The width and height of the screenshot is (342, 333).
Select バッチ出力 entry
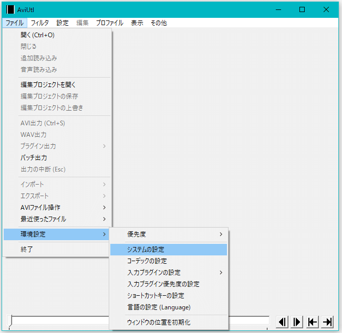tap(57, 158)
